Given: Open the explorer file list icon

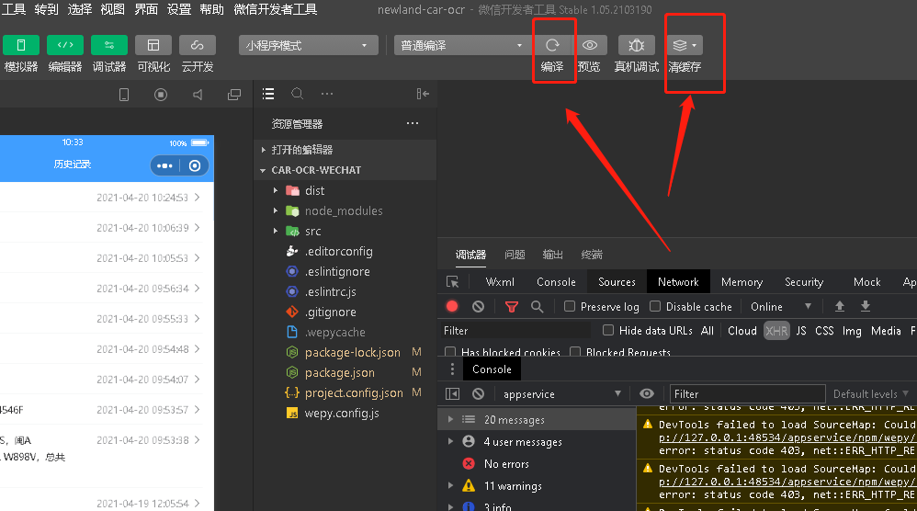Looking at the screenshot, I should click(268, 94).
